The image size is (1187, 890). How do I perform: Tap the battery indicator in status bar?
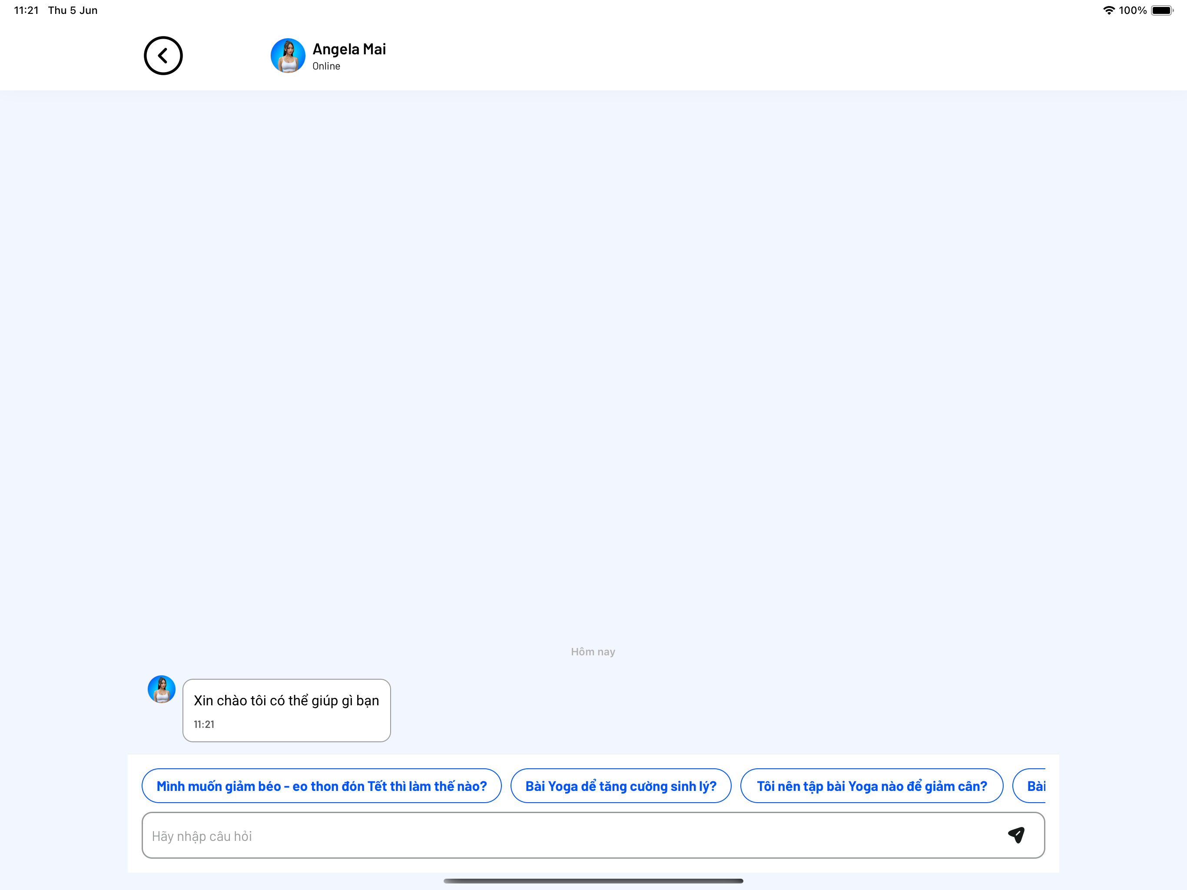point(1162,10)
